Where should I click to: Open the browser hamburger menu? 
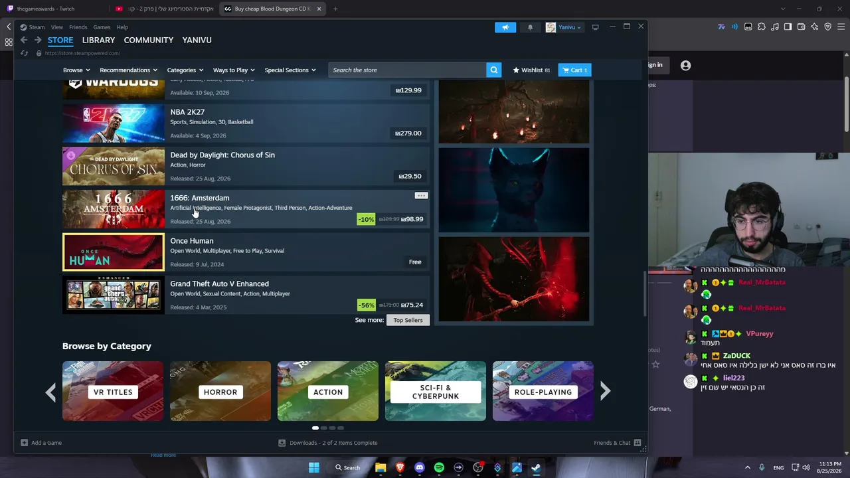point(841,27)
